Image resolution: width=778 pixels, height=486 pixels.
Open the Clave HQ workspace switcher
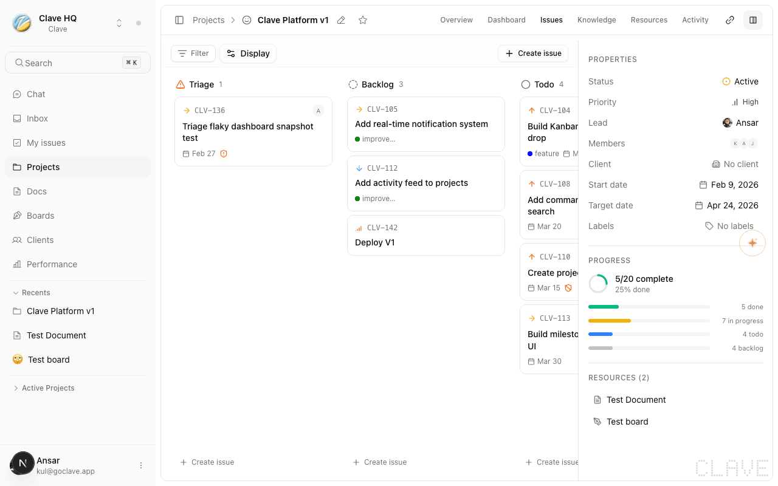119,22
